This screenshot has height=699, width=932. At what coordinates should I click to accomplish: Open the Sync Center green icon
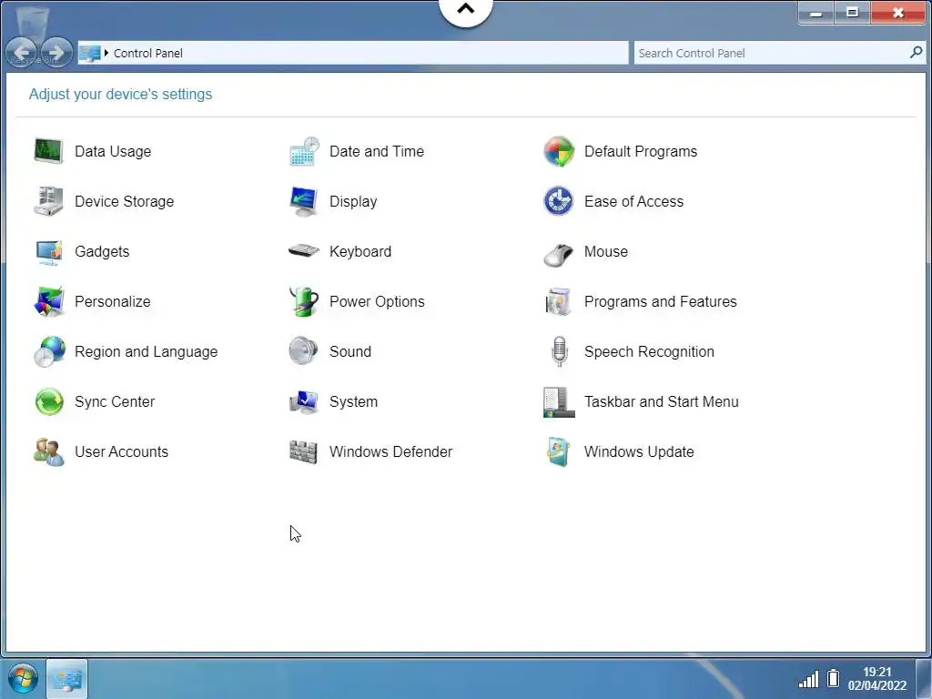49,401
